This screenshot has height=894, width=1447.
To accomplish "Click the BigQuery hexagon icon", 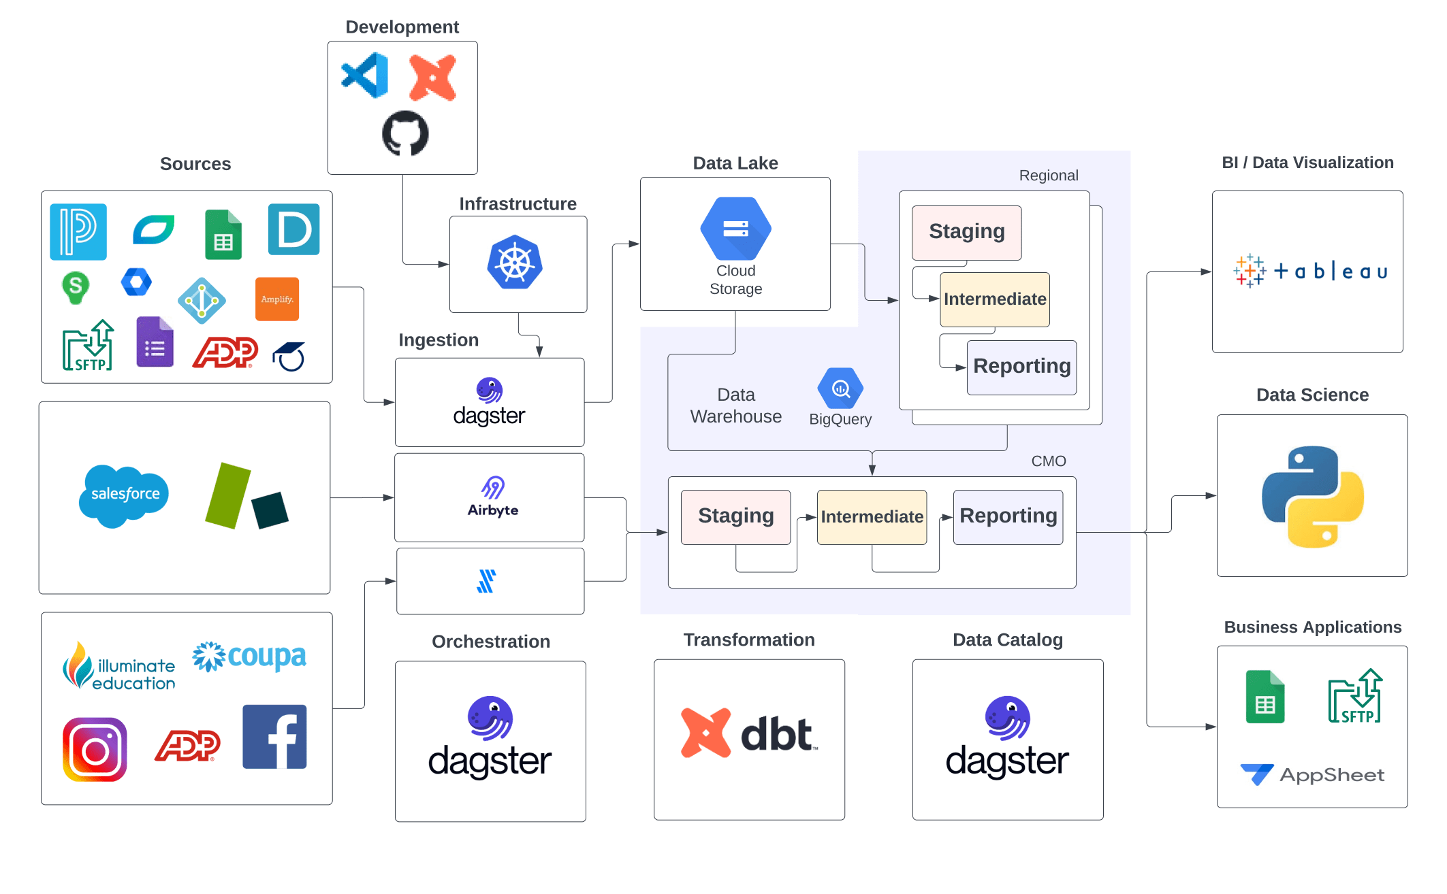I will (841, 388).
